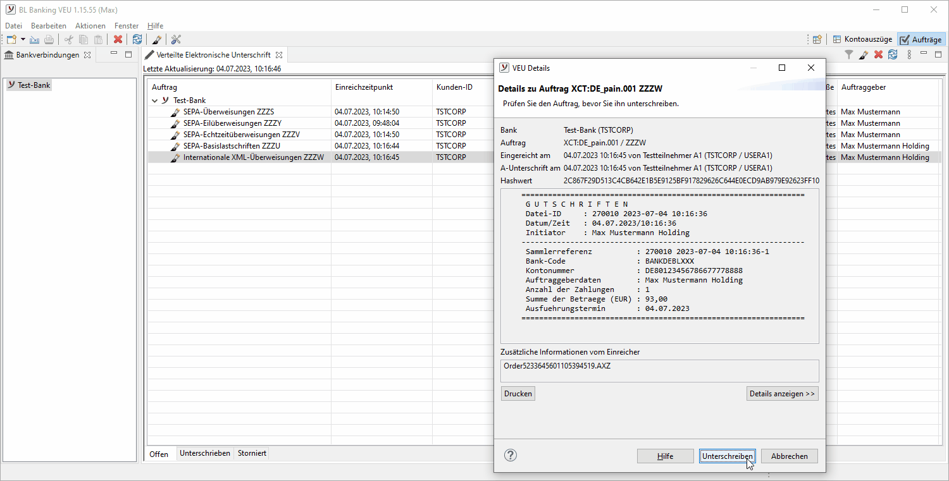
Task: Click the signing pen icon in main toolbar
Action: click(157, 39)
